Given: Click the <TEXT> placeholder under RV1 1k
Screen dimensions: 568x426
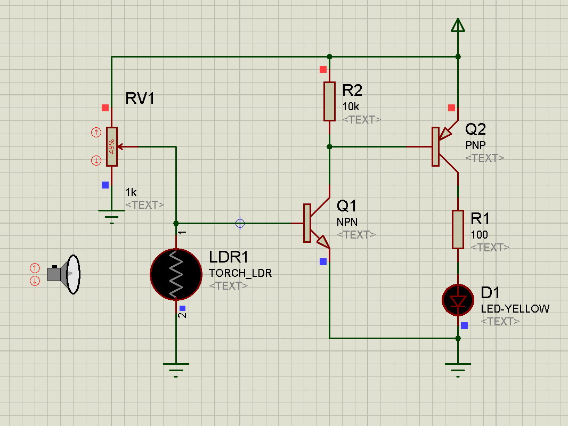Looking at the screenshot, I should point(144,205).
